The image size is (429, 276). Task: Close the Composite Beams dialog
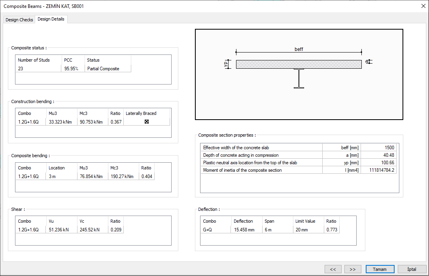click(423, 6)
